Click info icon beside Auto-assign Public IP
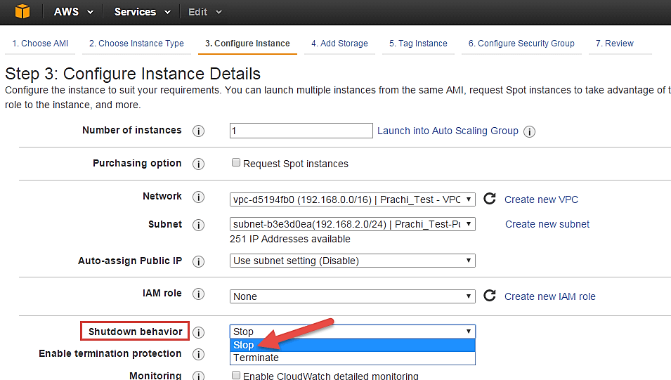 (x=199, y=261)
